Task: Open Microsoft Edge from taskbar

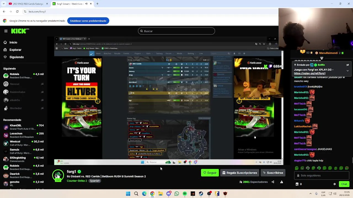Action: point(144,194)
